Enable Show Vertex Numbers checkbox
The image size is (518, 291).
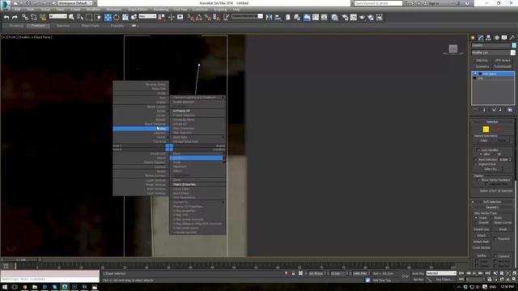[x=478, y=179]
